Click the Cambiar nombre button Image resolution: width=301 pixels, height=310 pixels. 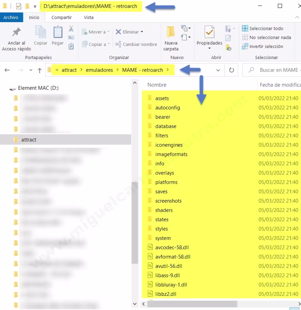click(136, 44)
